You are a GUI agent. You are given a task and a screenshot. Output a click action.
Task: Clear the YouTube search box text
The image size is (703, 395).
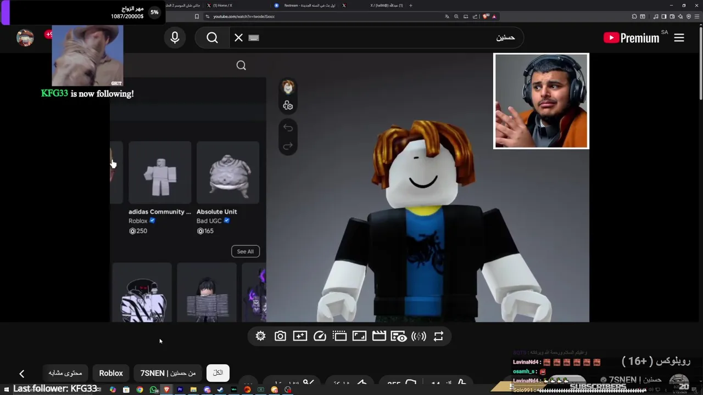(238, 38)
